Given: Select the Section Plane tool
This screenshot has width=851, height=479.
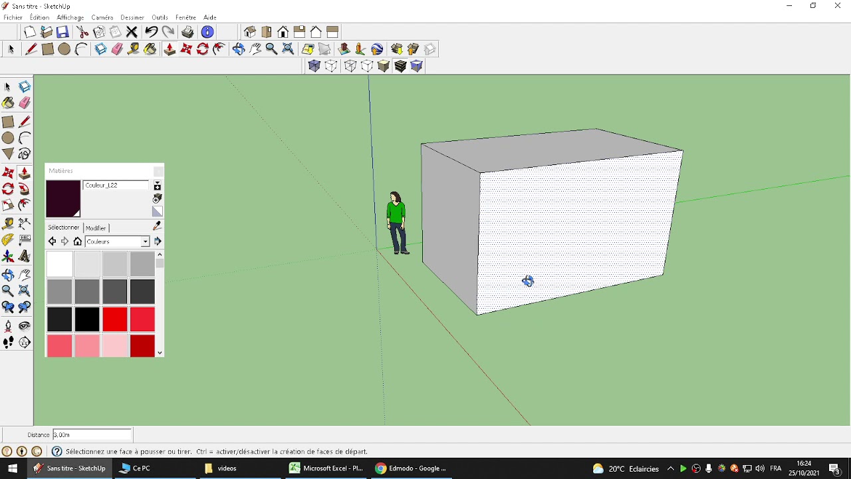Looking at the screenshot, I should coord(25,343).
